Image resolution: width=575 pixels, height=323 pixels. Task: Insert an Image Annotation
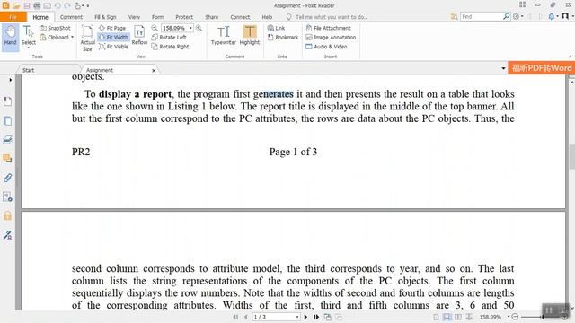pos(331,38)
